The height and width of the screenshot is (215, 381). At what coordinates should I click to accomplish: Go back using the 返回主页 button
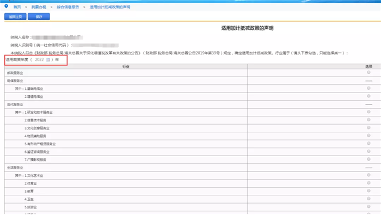coord(15,17)
